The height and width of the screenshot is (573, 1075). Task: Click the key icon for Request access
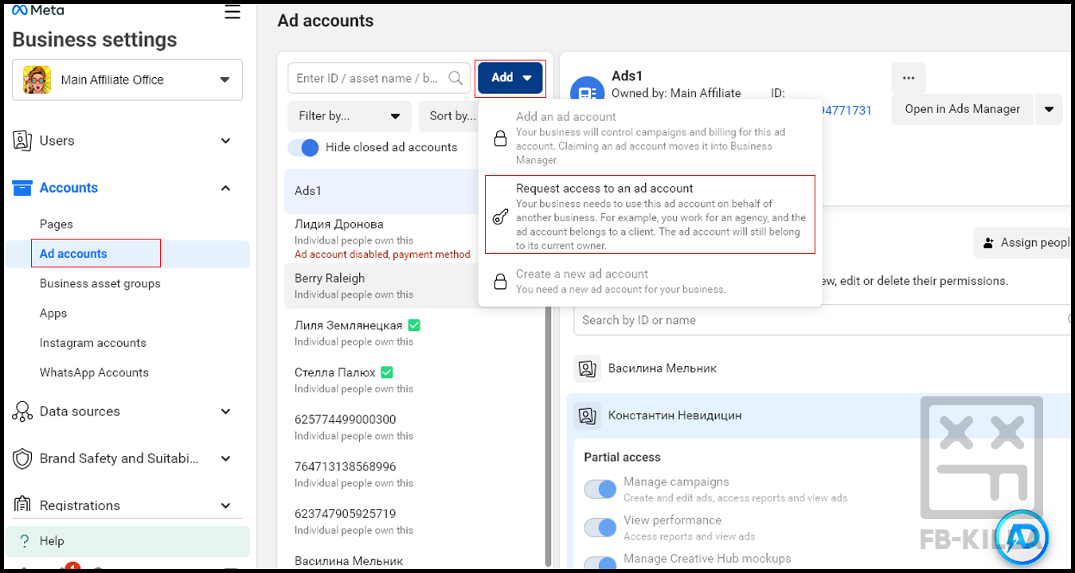click(x=500, y=217)
